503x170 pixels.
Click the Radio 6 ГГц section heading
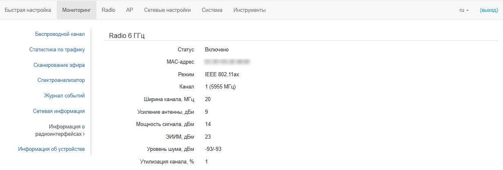(x=127, y=35)
